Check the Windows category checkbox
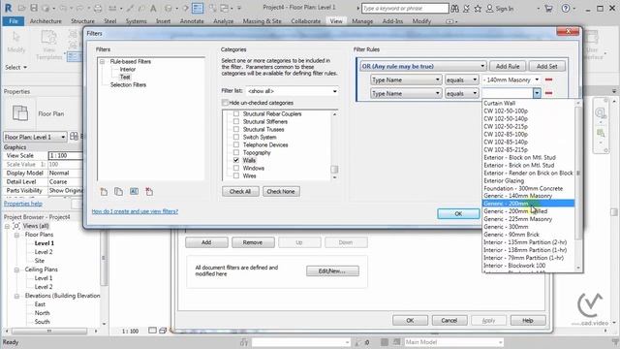Screen dimensions: 620x349 click(236, 168)
